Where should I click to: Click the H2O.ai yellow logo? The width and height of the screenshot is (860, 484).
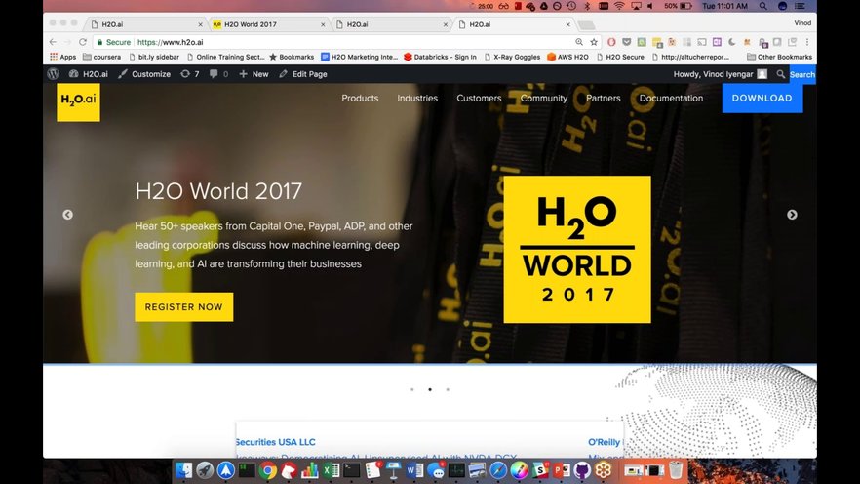(78, 101)
